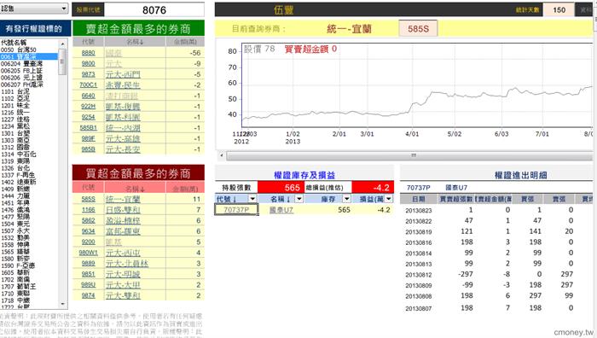This screenshot has height=338, width=597.
Task: Click 代號 header in buy-side table
Action: click(88, 188)
